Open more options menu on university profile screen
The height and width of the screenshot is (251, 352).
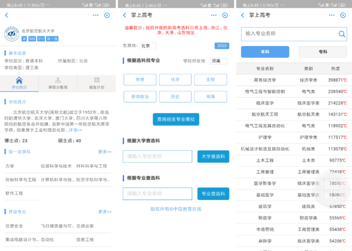click(96, 15)
